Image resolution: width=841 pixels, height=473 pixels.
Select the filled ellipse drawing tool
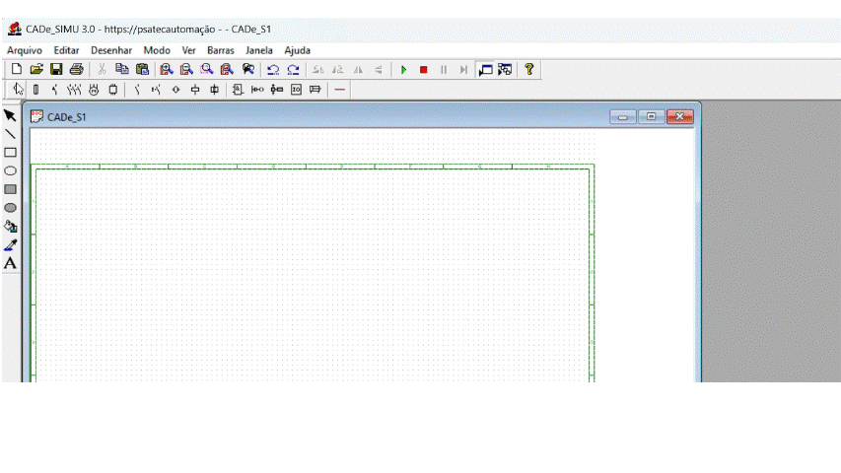tap(10, 208)
